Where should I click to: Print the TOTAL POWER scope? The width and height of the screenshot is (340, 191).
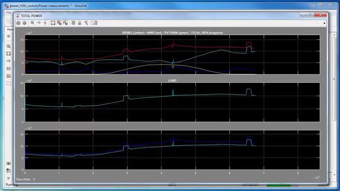18,23
